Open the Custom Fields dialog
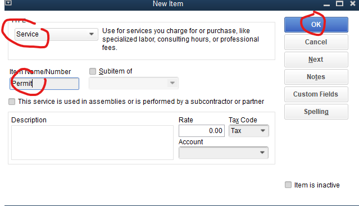The height and width of the screenshot is (206, 359). click(316, 94)
